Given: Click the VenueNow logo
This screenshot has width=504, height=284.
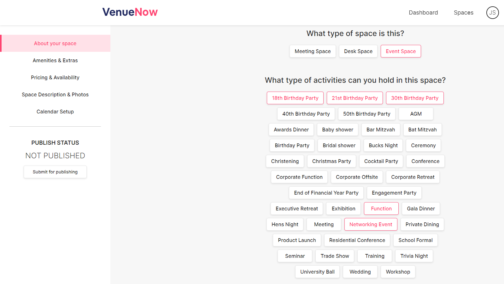Looking at the screenshot, I should point(130,12).
